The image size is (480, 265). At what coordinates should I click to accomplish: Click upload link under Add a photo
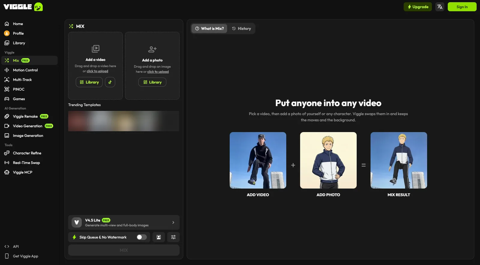point(158,72)
